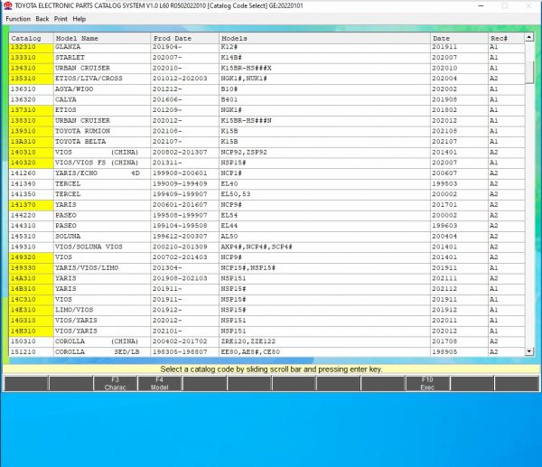Open the Print menu
The height and width of the screenshot is (467, 542).
[x=61, y=19]
